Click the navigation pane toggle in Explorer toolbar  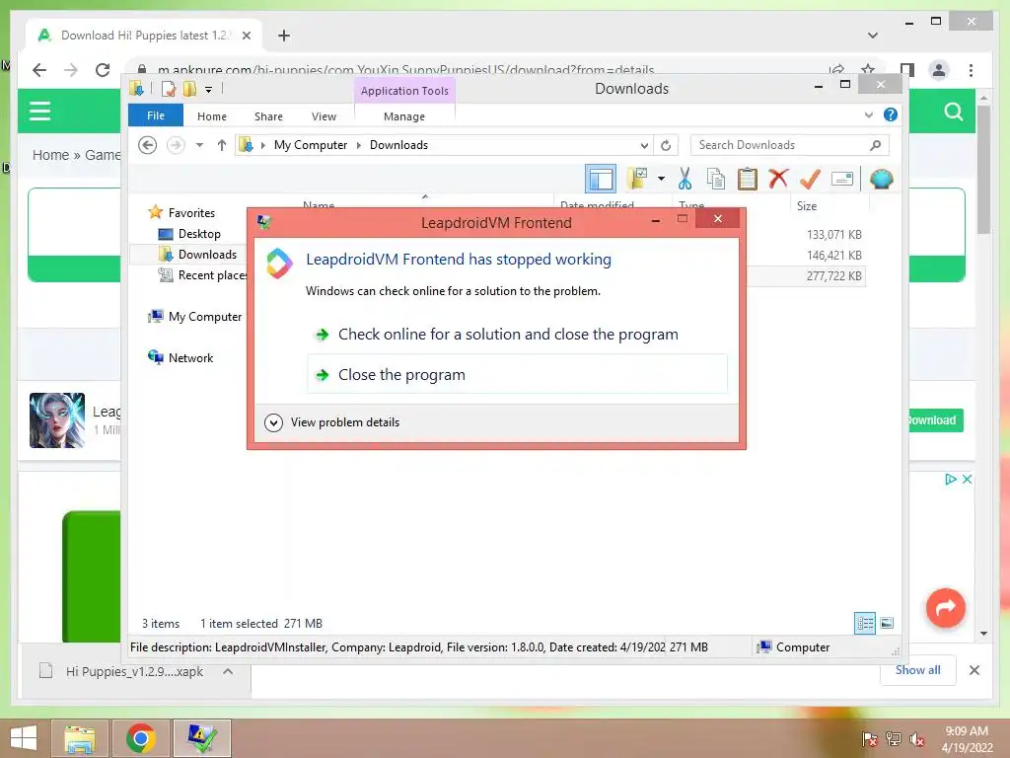pos(601,179)
